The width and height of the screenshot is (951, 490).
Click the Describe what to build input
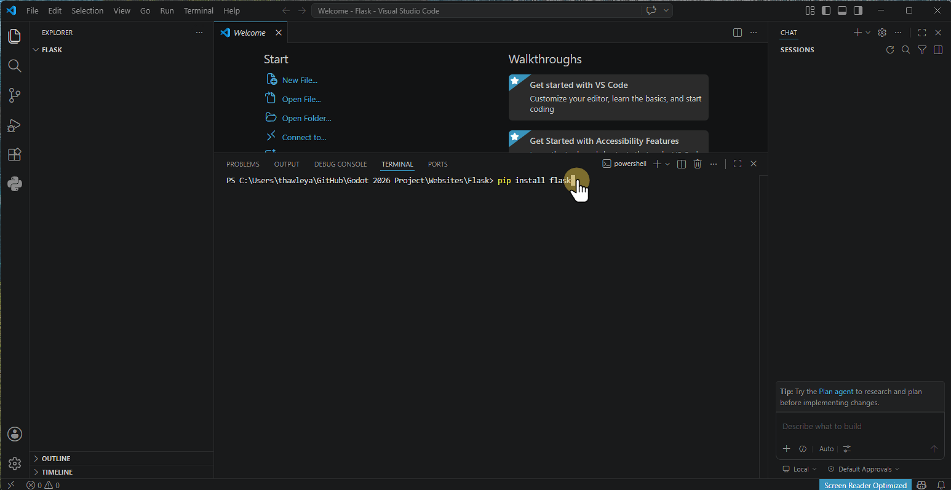point(860,426)
